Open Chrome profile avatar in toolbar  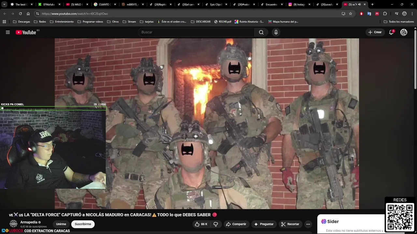tap(404, 14)
